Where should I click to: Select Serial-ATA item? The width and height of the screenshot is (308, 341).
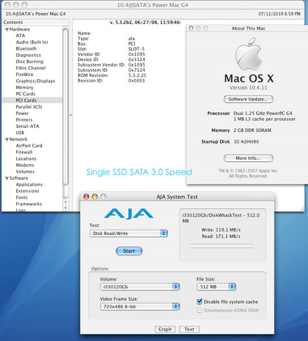tap(28, 126)
